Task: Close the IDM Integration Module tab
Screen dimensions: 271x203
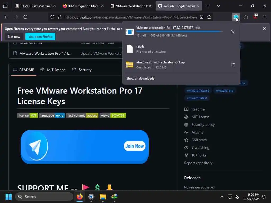Action: pos(102,6)
